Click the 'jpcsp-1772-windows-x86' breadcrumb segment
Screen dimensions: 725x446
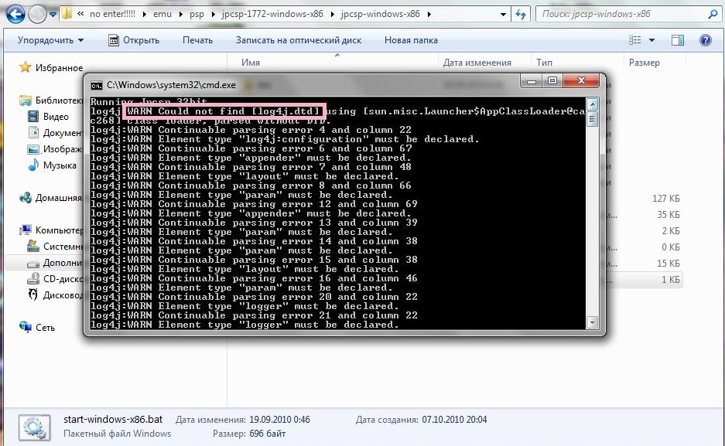pyautogui.click(x=272, y=14)
